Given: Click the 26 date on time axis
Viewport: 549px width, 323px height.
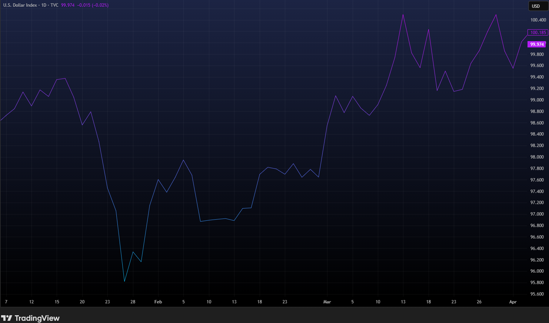Looking at the screenshot, I should coord(479,302).
